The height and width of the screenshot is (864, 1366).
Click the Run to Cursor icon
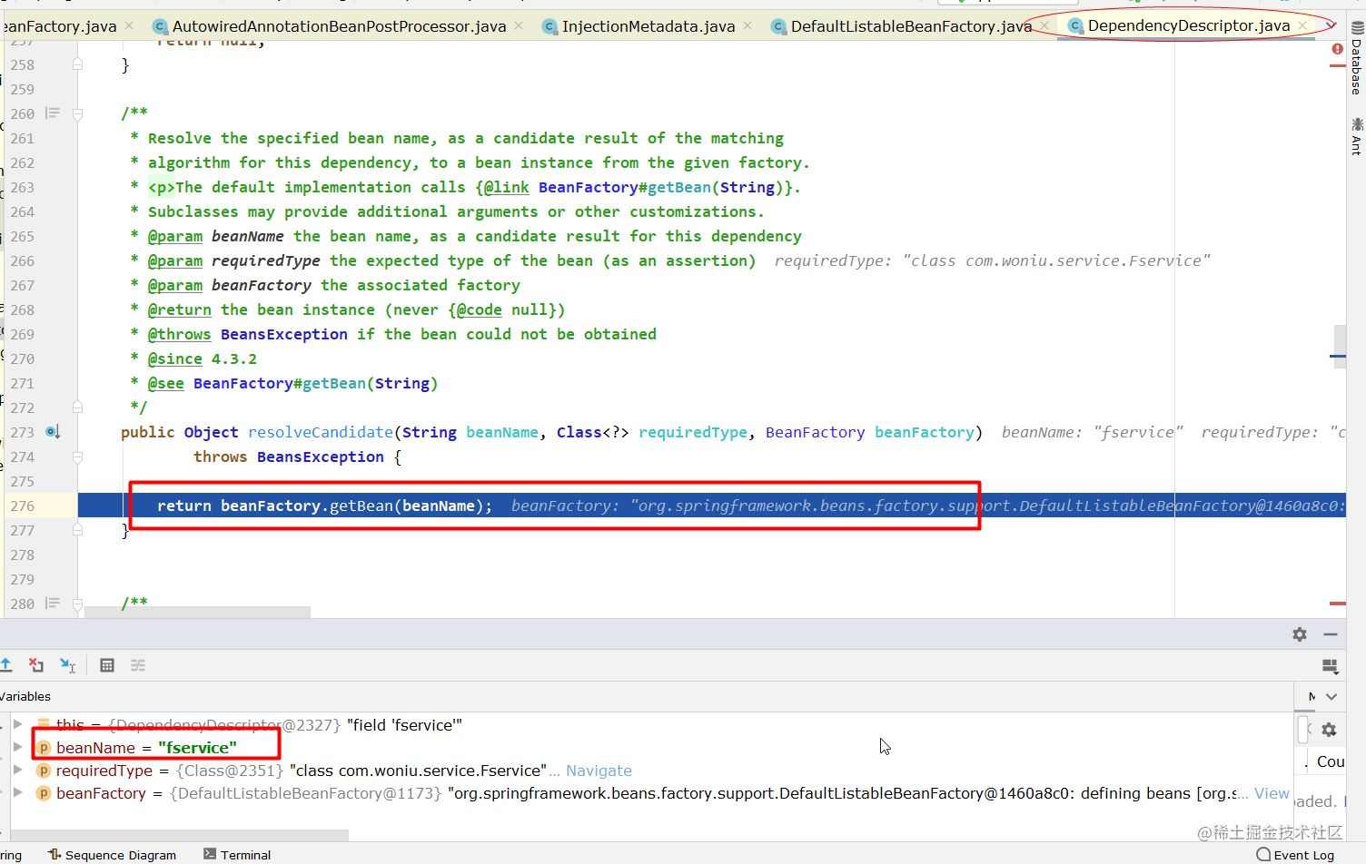pyautogui.click(x=67, y=665)
